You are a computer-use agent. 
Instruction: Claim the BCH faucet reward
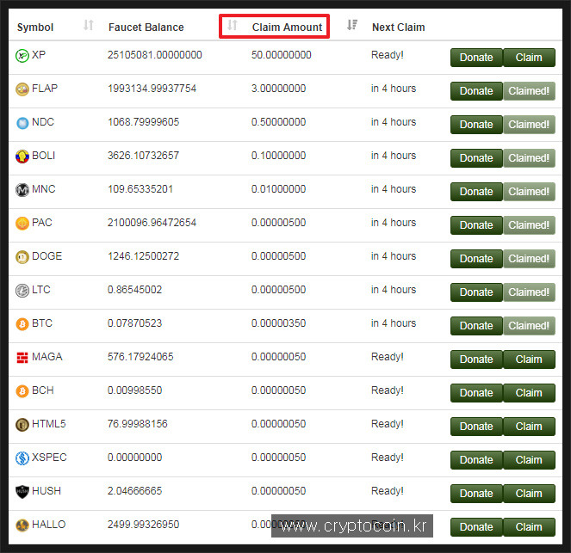(x=529, y=393)
